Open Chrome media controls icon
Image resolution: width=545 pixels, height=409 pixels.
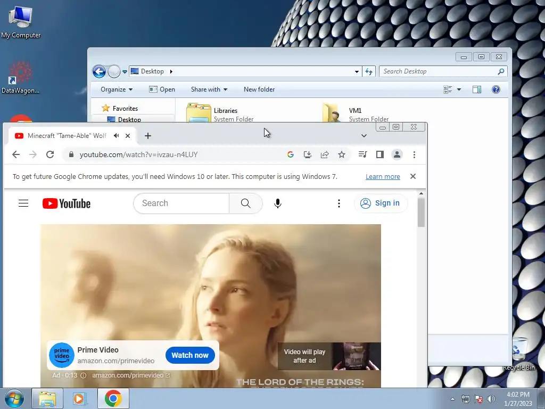click(x=362, y=154)
